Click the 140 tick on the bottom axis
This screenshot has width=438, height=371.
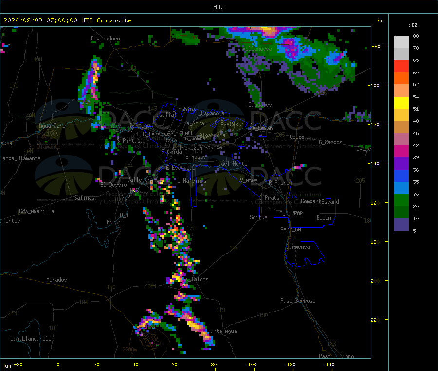330,364
